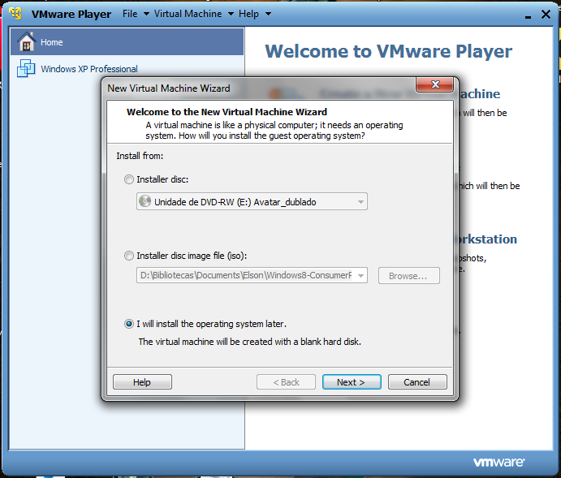The width and height of the screenshot is (561, 478).
Task: Select Installer disc radio option
Action: click(x=129, y=179)
